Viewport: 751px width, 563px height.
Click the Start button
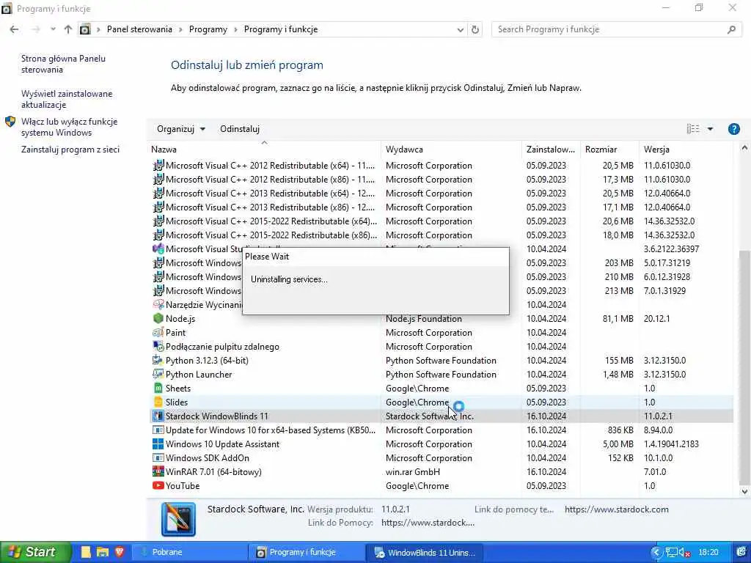[35, 552]
